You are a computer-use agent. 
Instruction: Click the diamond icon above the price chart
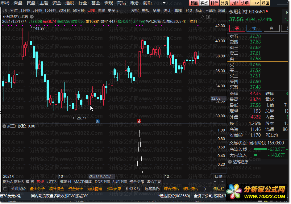[x=202, y=17]
